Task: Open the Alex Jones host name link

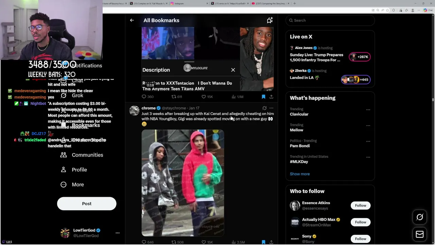Action: (304, 48)
